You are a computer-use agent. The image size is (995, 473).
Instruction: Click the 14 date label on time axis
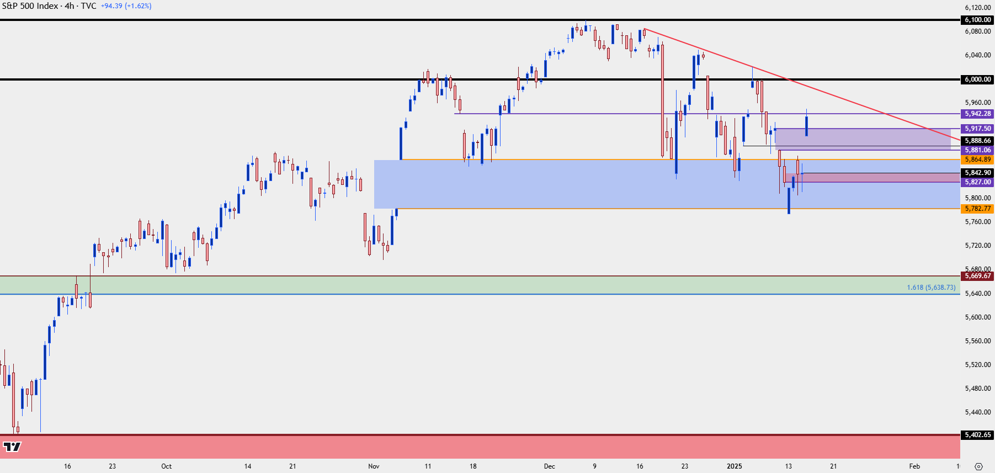[248, 466]
